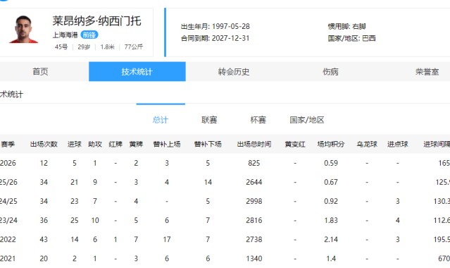Click the 前锋 position badge

click(x=89, y=35)
